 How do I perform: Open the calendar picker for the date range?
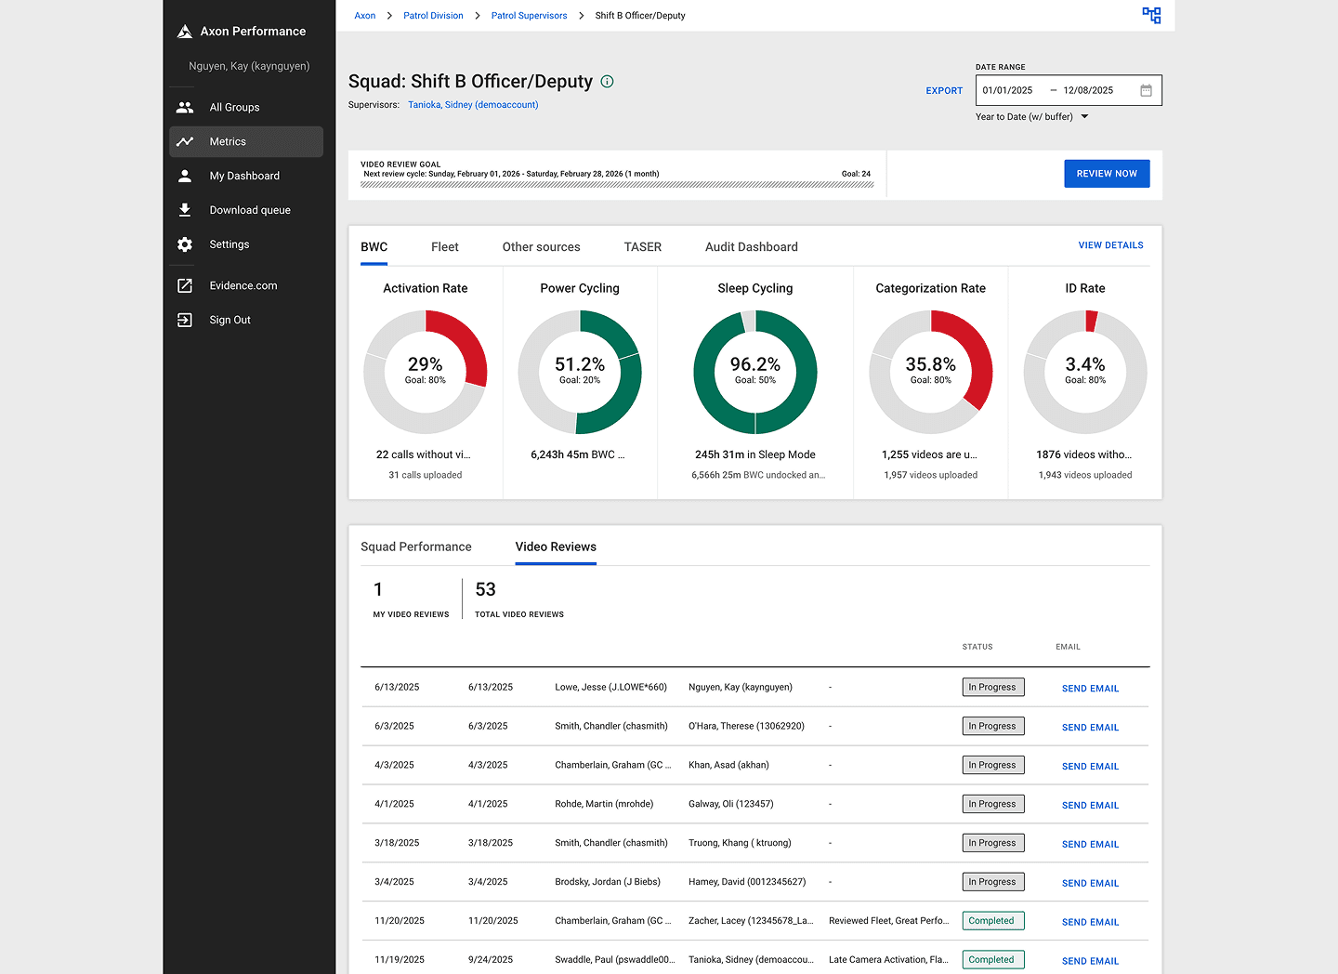click(1146, 89)
